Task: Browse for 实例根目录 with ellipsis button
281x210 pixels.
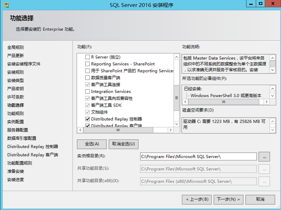Action: pos(264,157)
